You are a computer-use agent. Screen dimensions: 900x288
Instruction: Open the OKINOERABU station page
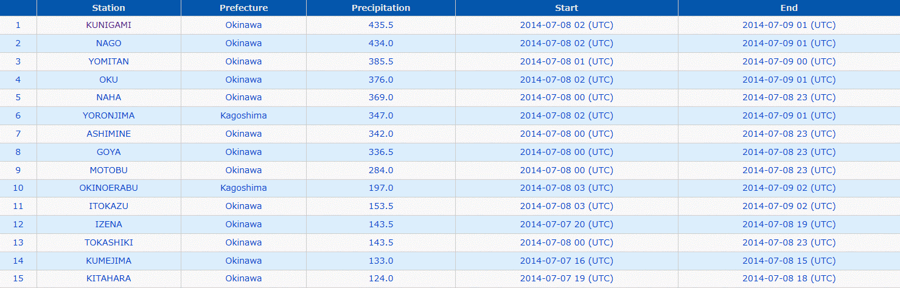(x=108, y=188)
